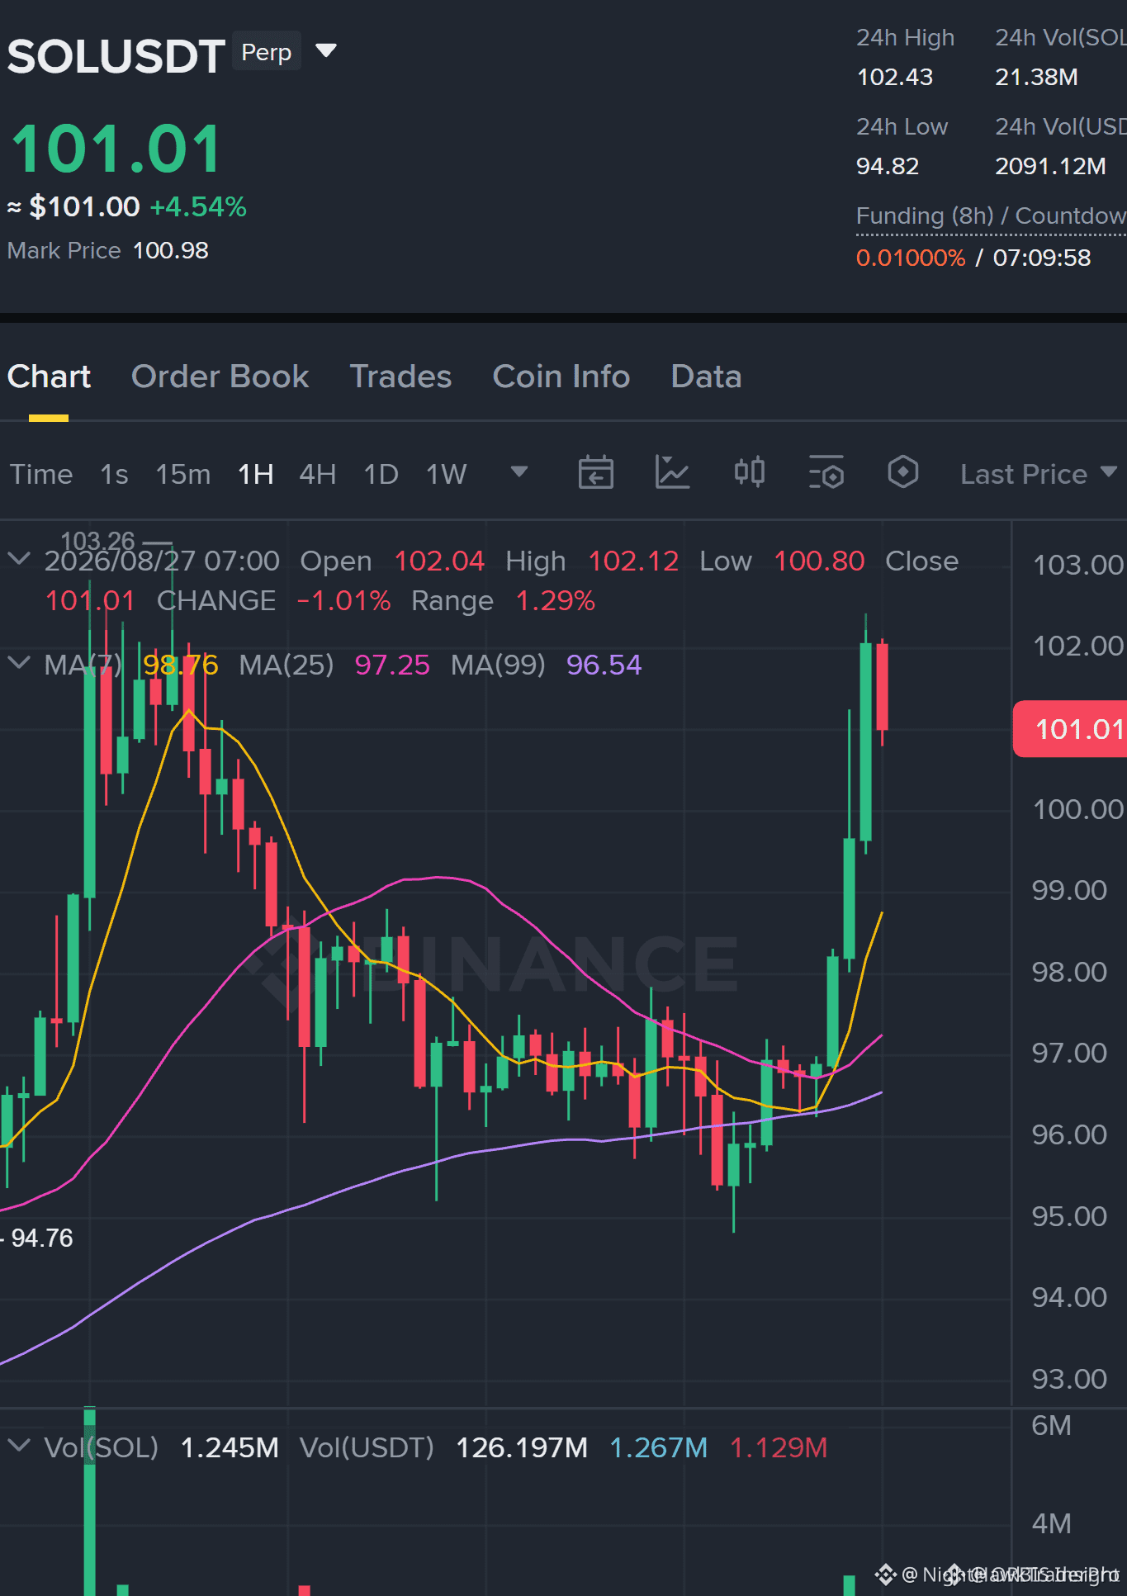Click the Range value 1.29%
This screenshot has height=1596, width=1127.
coord(555,601)
